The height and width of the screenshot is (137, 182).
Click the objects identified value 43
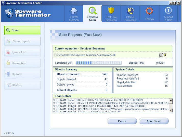106,79
